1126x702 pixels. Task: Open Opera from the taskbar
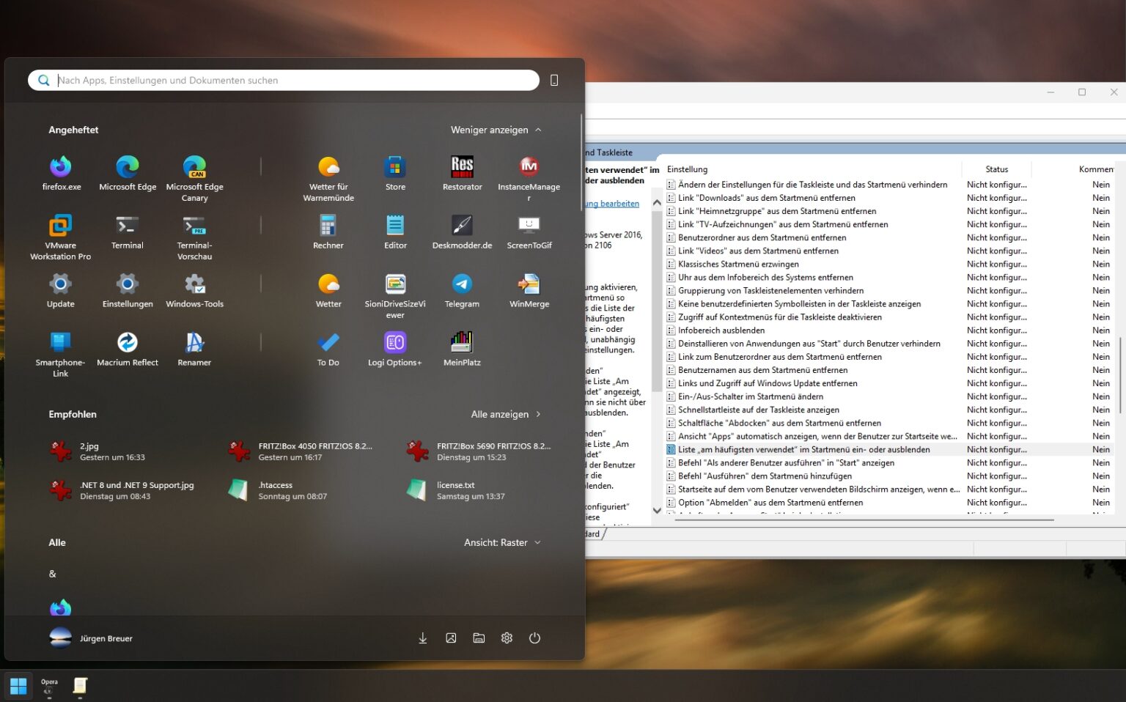(49, 686)
